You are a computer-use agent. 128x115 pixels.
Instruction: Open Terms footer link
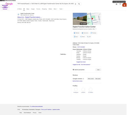click(40, 113)
